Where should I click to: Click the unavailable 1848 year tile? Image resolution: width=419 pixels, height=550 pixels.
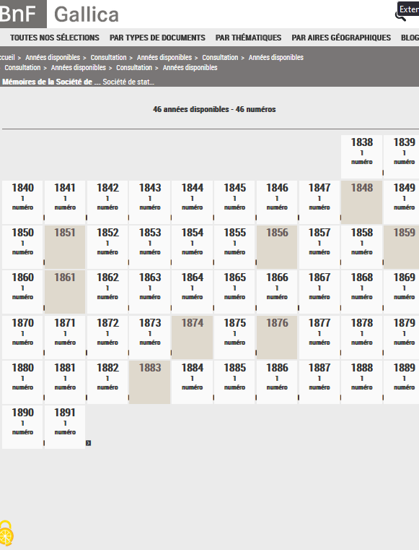pyautogui.click(x=361, y=202)
